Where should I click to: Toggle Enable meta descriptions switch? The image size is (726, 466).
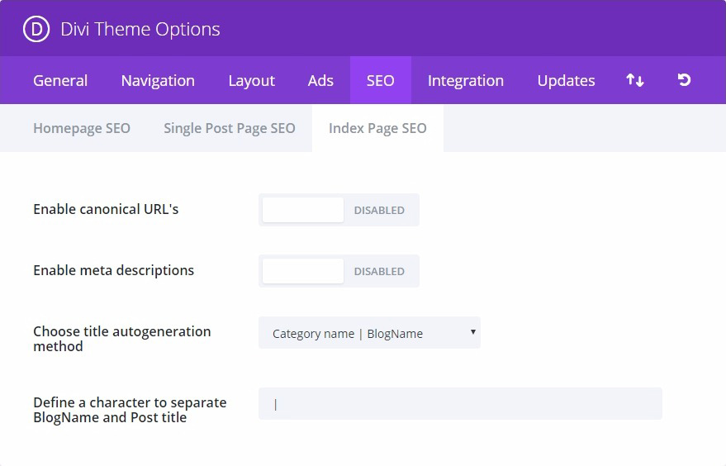click(339, 271)
